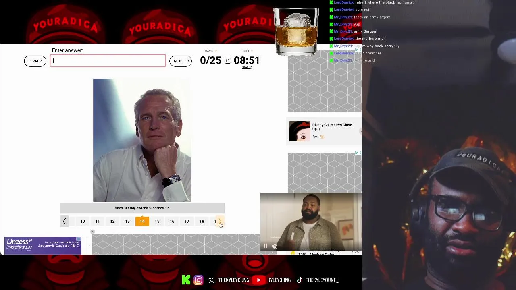516x290 pixels.
Task: Go to question 16 tab
Action: (172, 221)
